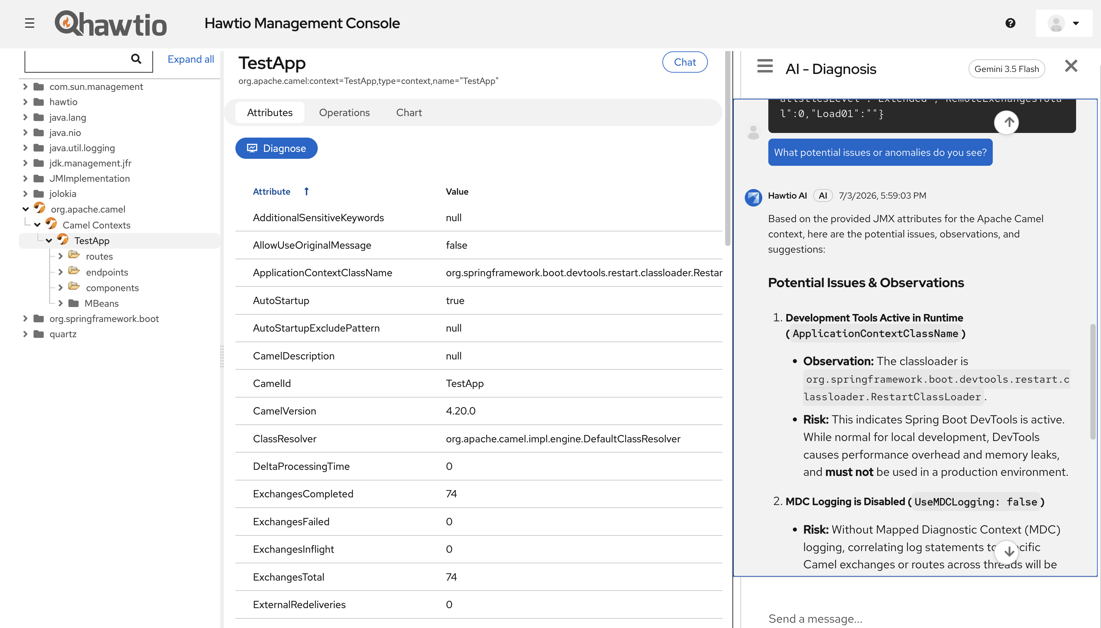Image resolution: width=1101 pixels, height=628 pixels.
Task: Switch to the Attributes tab
Action: (270, 113)
